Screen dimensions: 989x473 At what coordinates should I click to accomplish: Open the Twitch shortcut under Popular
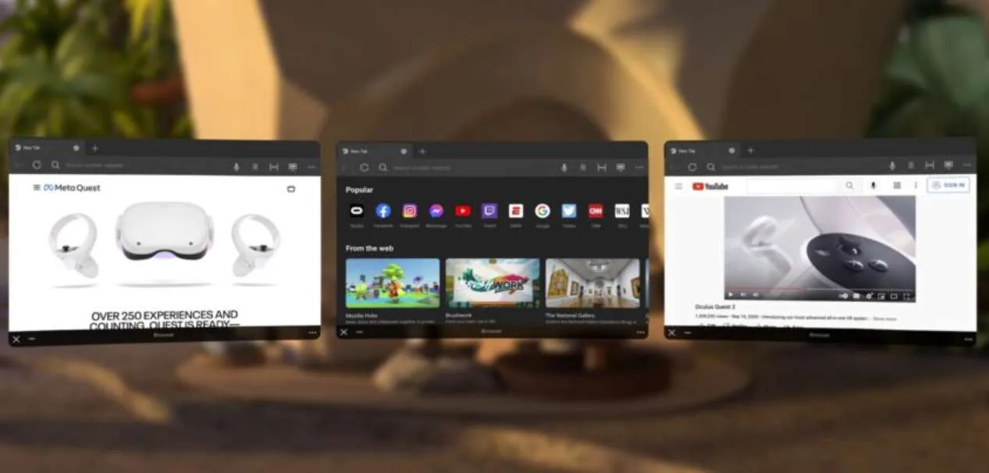(x=489, y=211)
